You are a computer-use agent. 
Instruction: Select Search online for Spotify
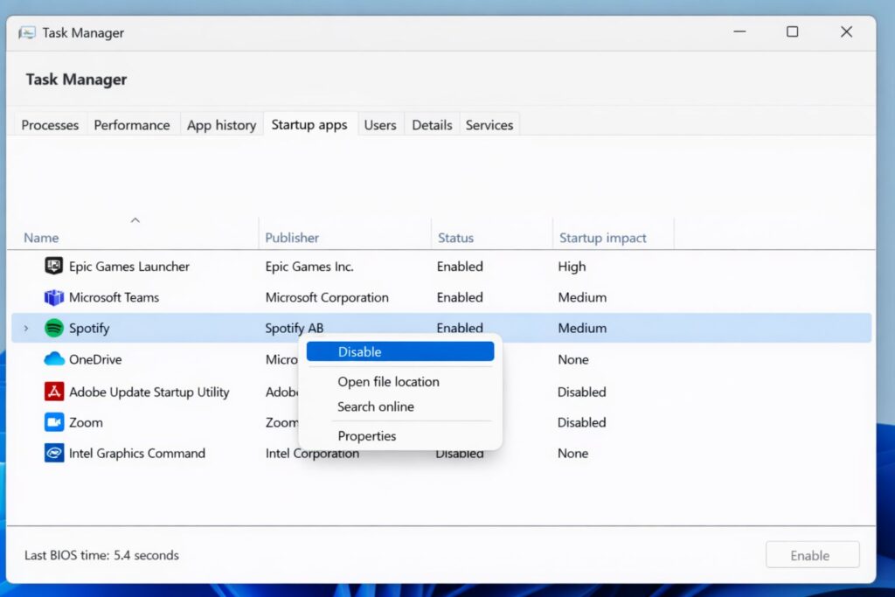pyautogui.click(x=376, y=406)
